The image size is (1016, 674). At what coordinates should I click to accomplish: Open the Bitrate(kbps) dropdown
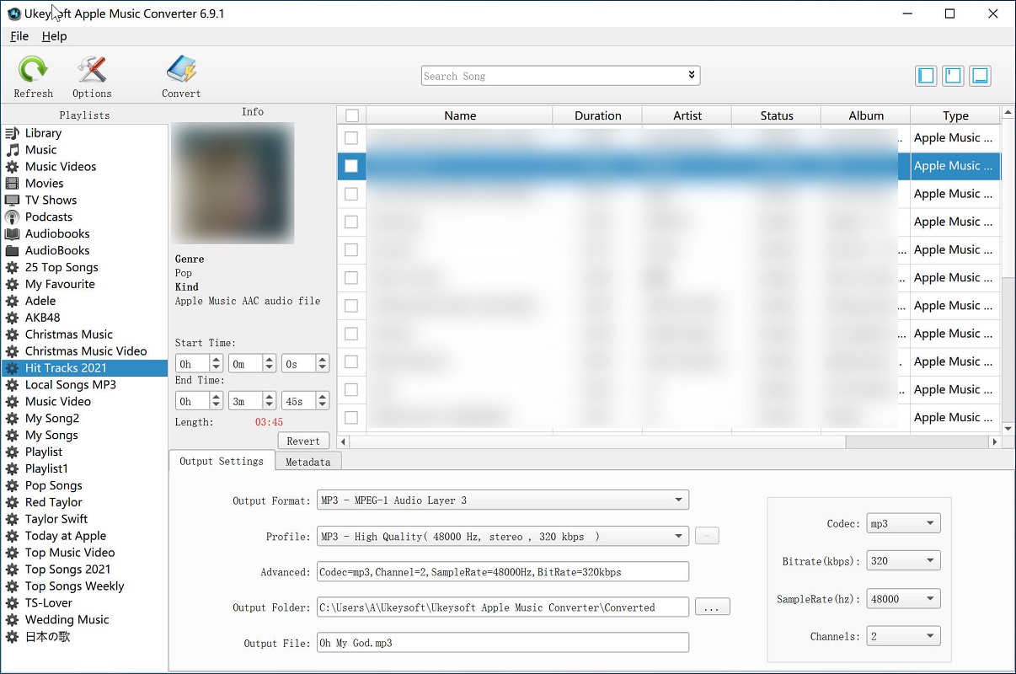pos(904,561)
